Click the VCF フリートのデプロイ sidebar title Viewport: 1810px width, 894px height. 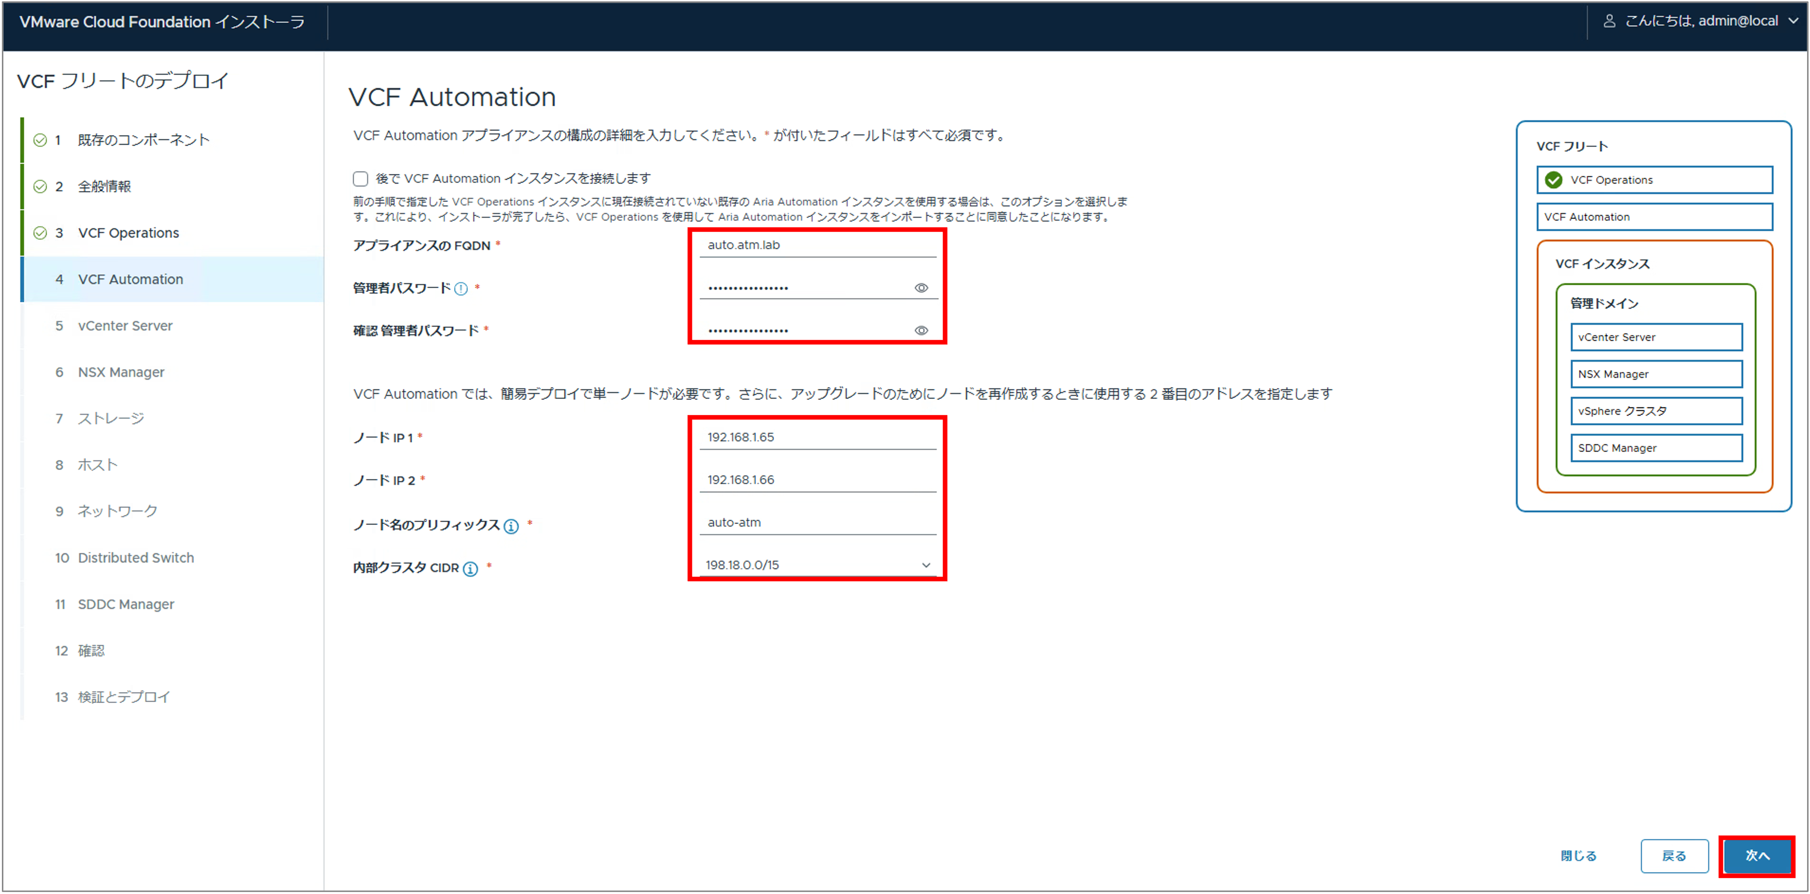(x=122, y=82)
